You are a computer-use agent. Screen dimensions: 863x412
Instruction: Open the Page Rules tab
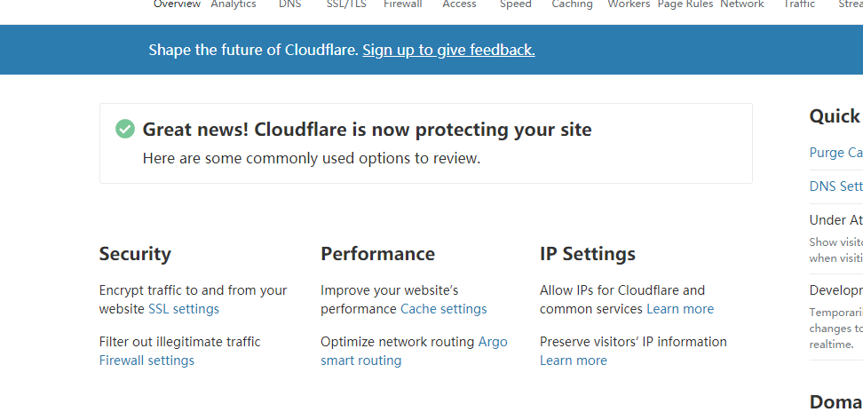685,4
